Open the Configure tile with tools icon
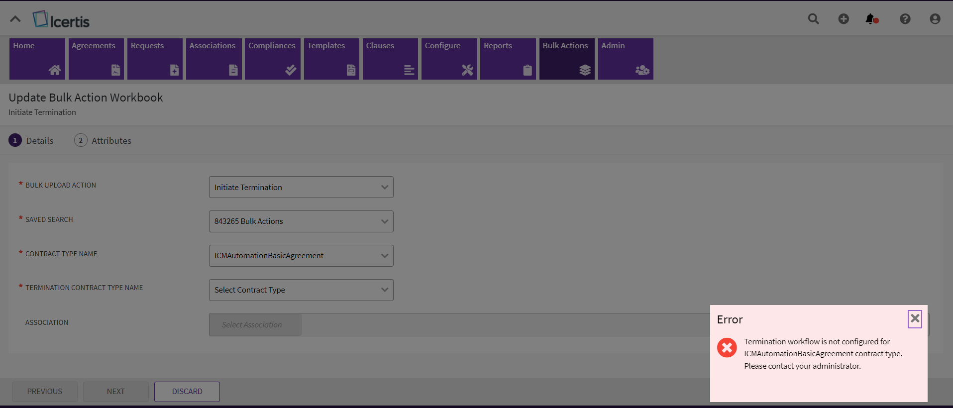The image size is (953, 408). pos(449,59)
